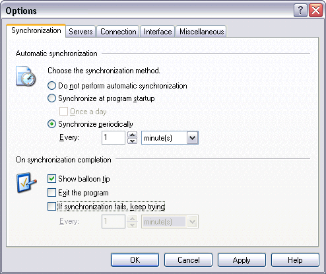Click the Apply button

click(242, 260)
